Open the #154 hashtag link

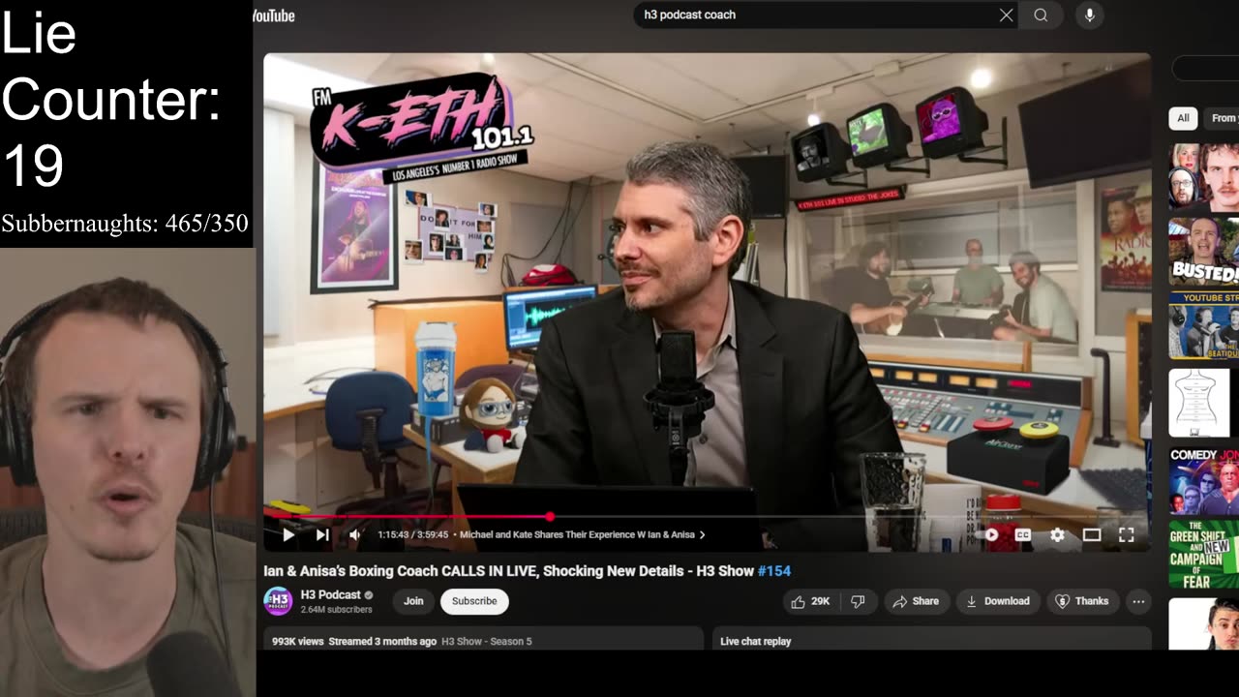[774, 571]
